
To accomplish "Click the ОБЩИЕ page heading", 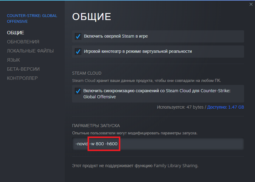I will coord(91,17).
